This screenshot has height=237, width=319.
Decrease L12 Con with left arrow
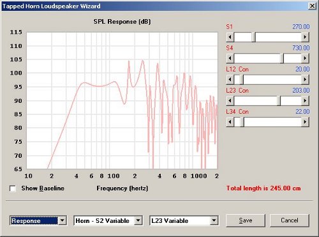pos(230,79)
